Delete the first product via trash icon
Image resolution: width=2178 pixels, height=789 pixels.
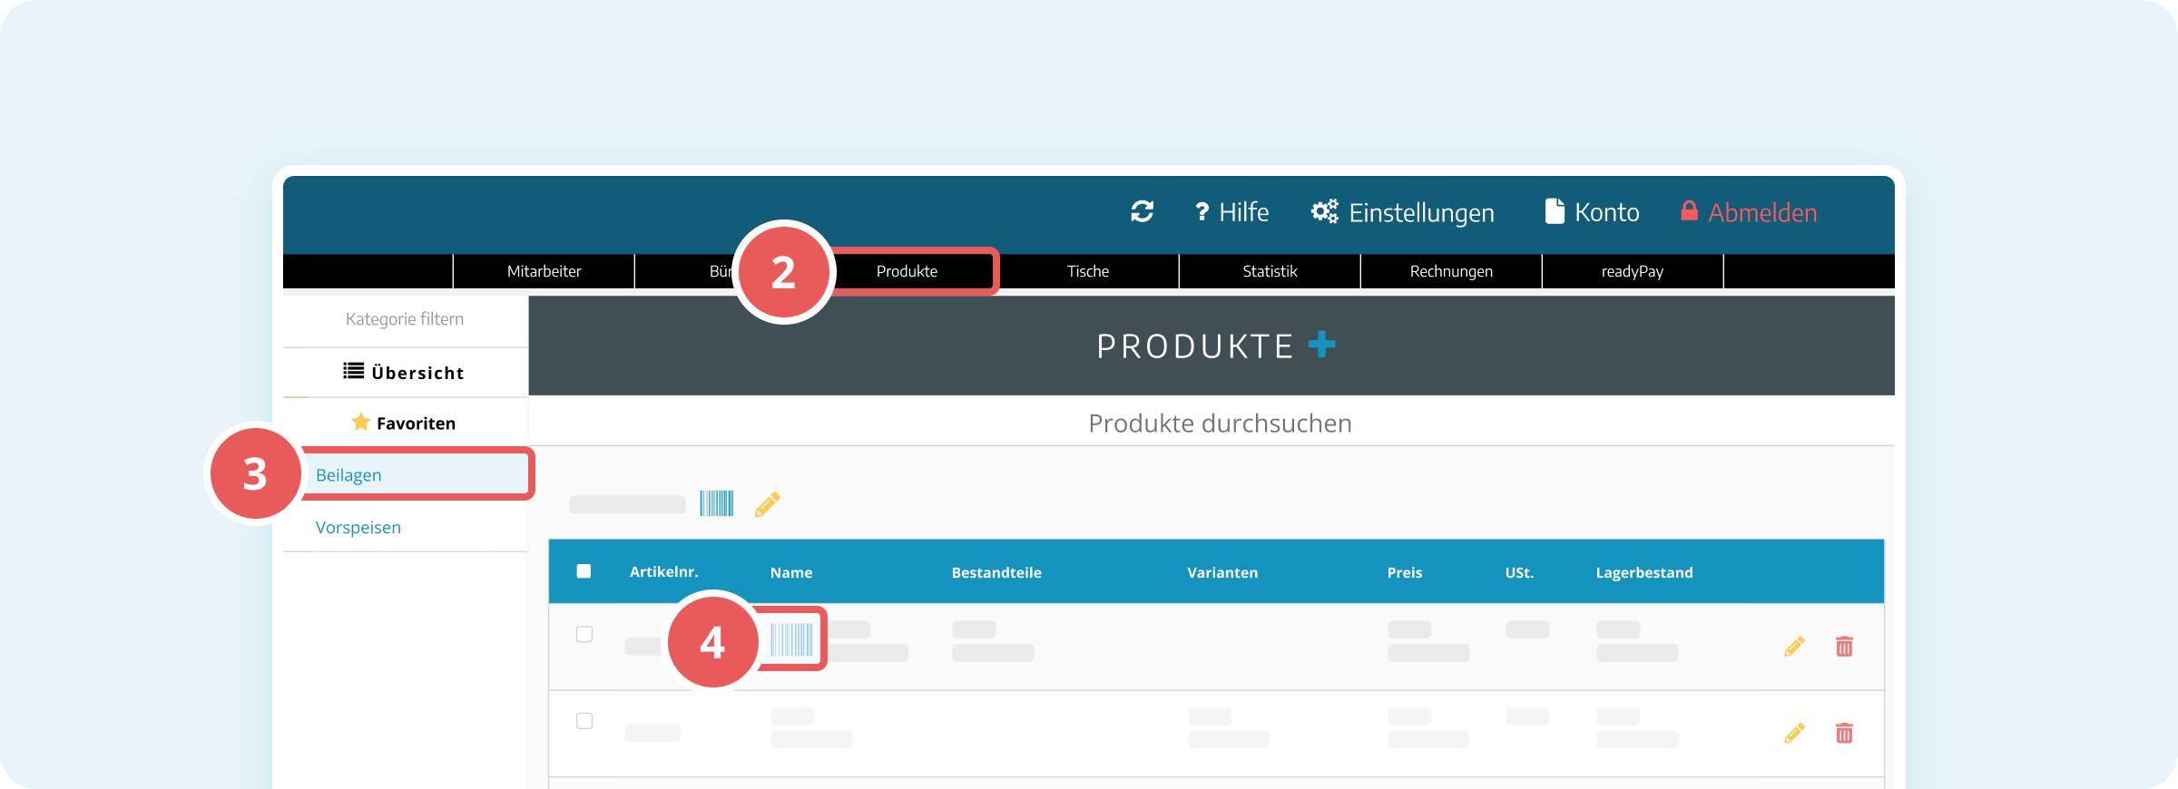pyautogui.click(x=1844, y=647)
